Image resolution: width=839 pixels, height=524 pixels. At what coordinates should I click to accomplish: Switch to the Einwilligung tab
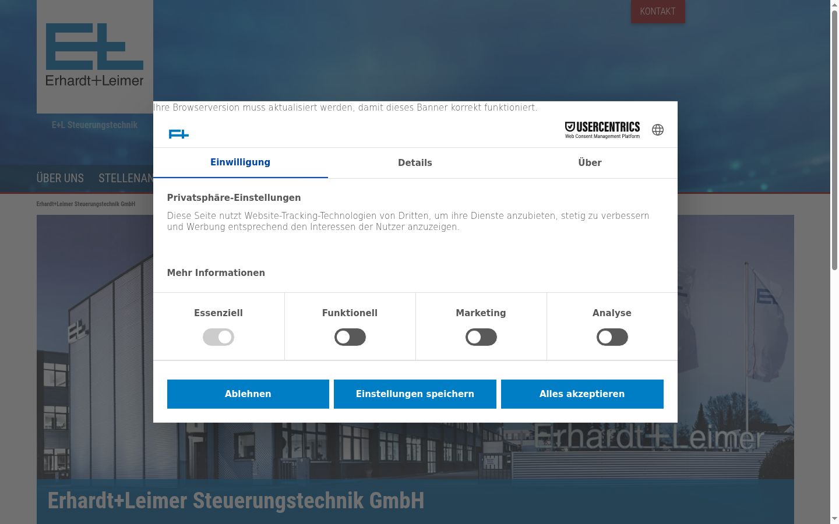point(241,162)
